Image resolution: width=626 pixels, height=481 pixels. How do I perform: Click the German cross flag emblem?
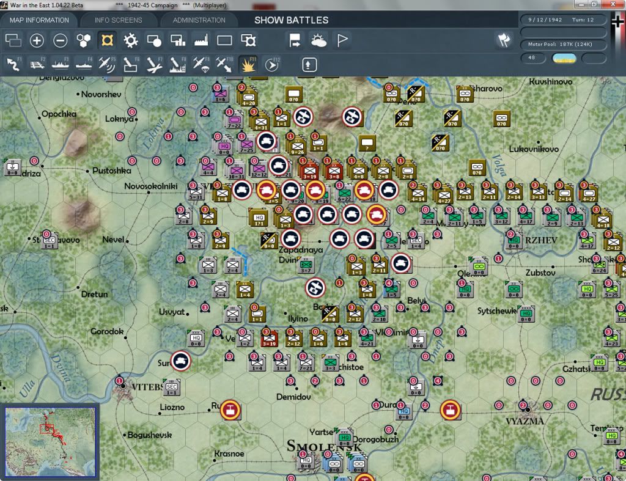[x=618, y=21]
